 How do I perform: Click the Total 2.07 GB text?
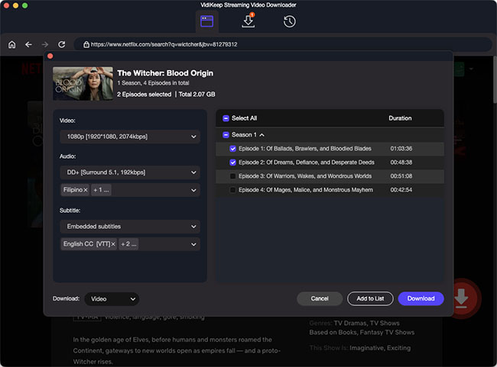click(197, 95)
